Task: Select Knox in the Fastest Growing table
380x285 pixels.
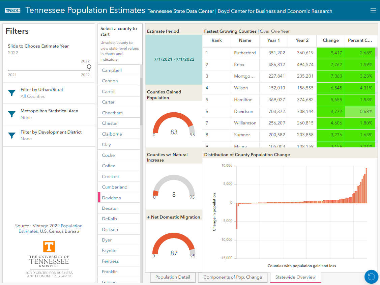Action: [x=245, y=64]
